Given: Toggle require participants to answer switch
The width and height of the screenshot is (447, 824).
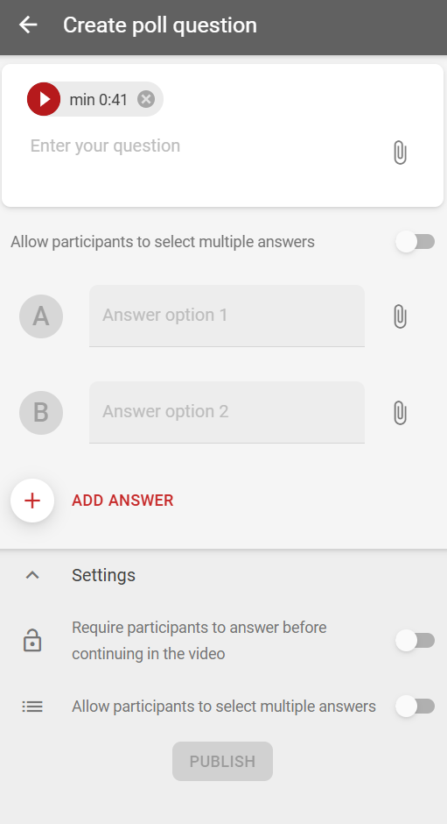Looking at the screenshot, I should pyautogui.click(x=415, y=641).
